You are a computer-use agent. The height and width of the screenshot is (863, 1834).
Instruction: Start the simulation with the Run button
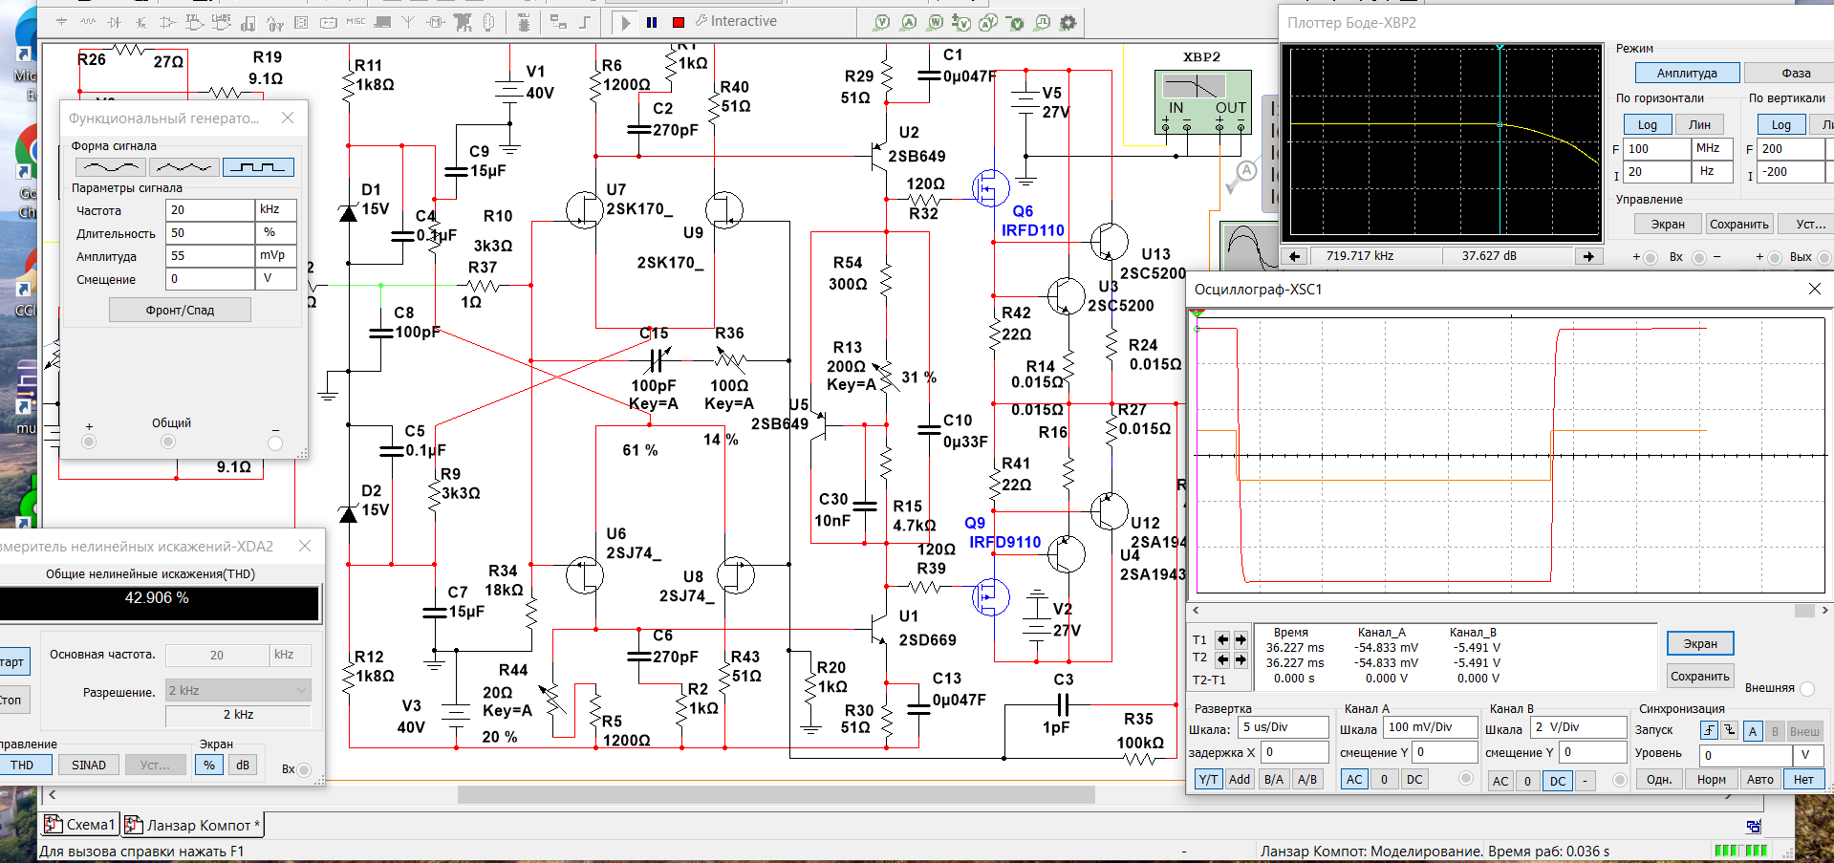click(625, 22)
